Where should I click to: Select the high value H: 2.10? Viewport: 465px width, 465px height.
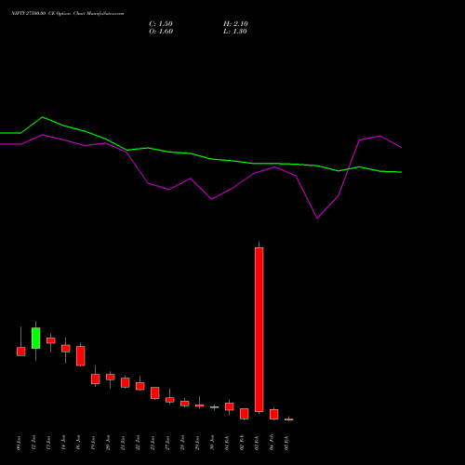click(x=235, y=24)
